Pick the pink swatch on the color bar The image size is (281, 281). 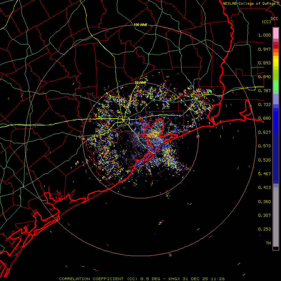click(276, 33)
